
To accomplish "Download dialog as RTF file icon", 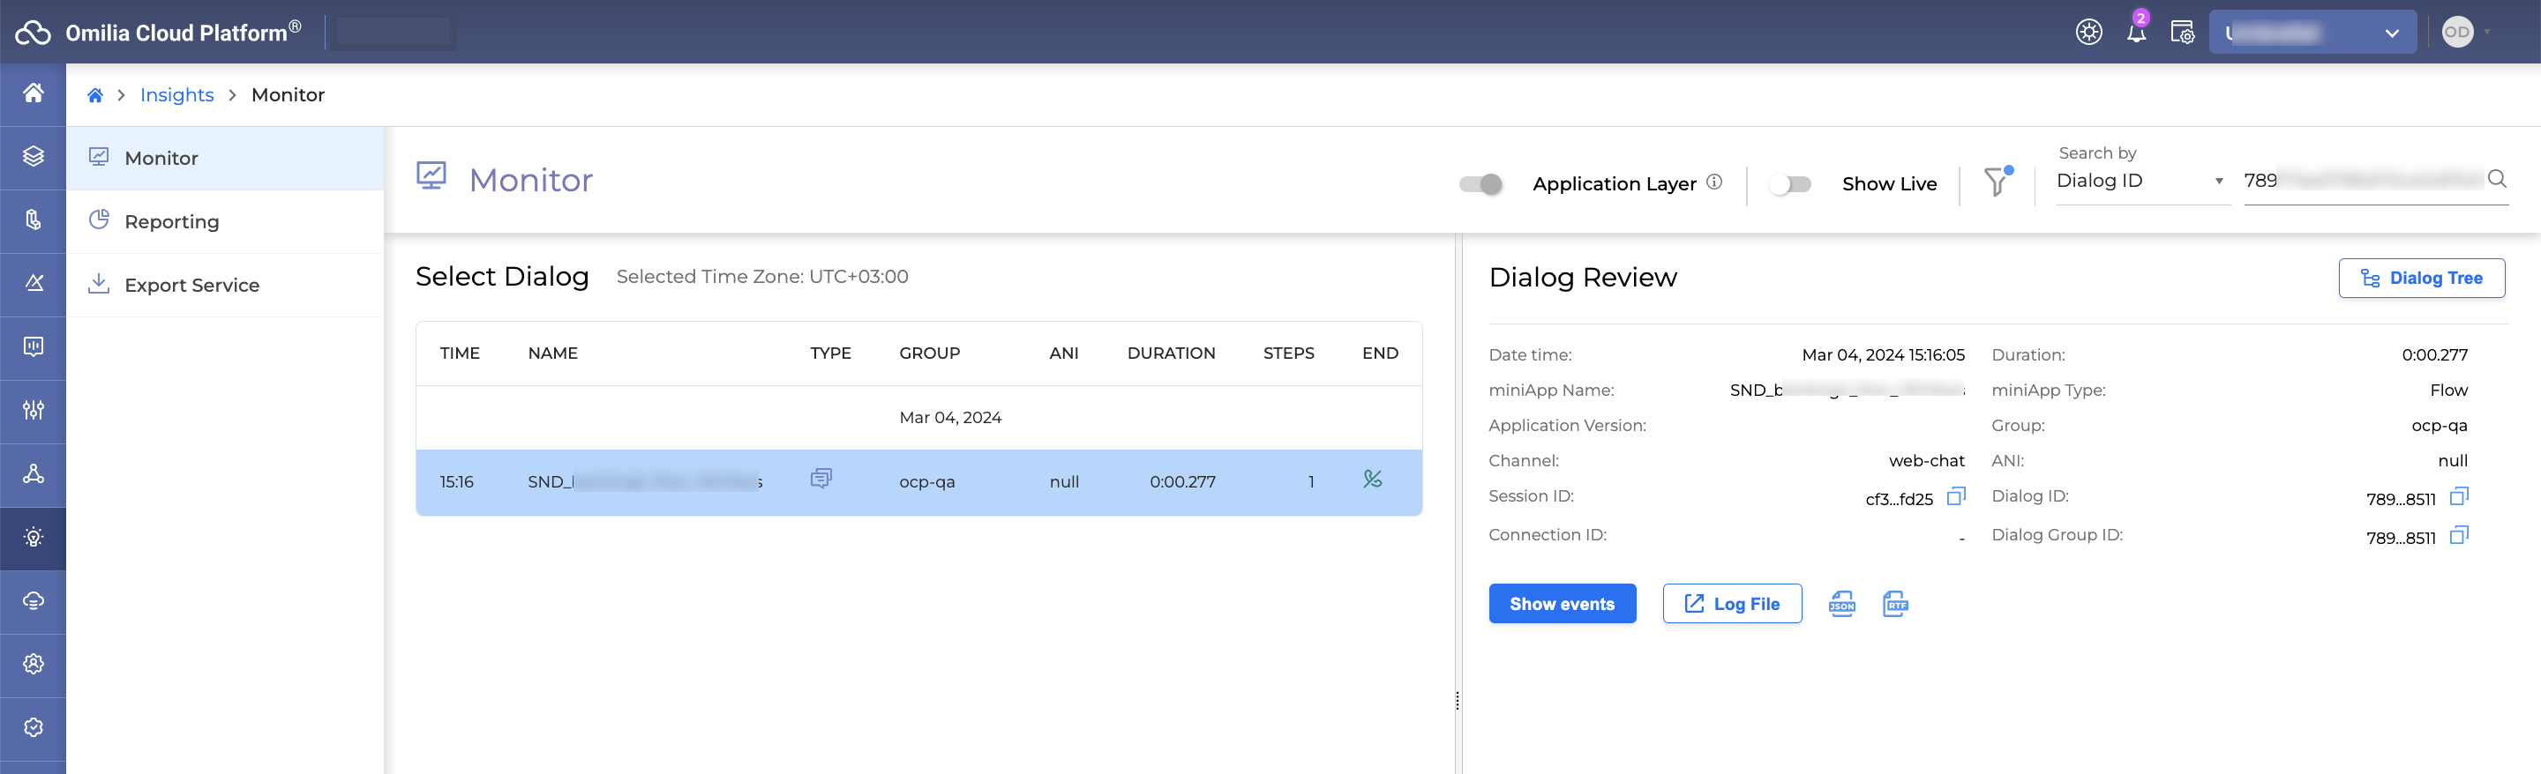I will tap(1895, 604).
